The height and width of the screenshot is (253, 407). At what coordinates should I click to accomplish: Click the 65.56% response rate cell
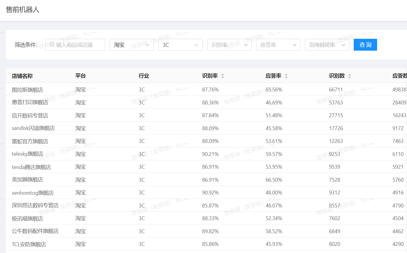pyautogui.click(x=274, y=90)
